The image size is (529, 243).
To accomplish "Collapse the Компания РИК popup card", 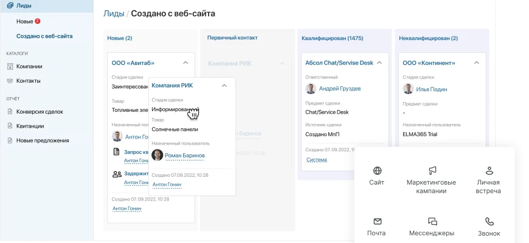I will [x=224, y=86].
